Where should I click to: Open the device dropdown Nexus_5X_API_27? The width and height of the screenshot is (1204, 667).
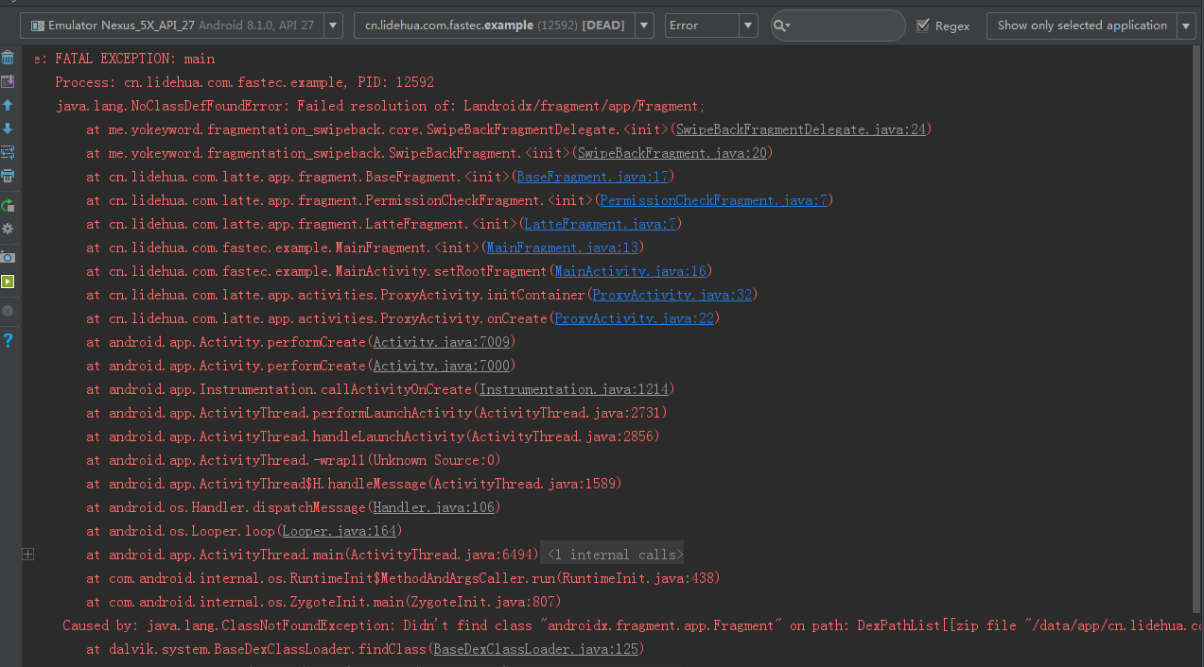point(182,26)
